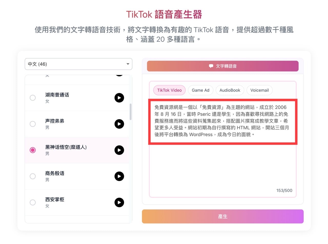Click the 文字轉語音 header button

pyautogui.click(x=223, y=66)
